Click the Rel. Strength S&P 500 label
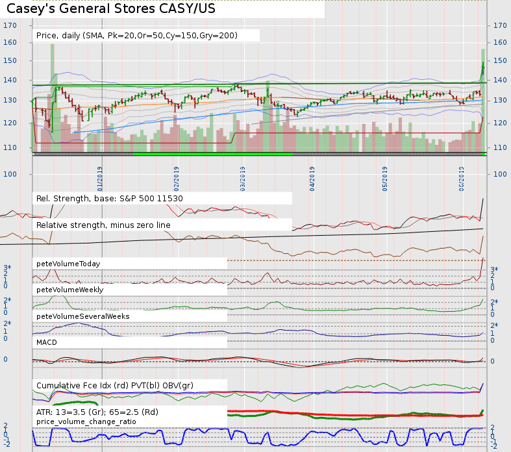 pos(110,198)
